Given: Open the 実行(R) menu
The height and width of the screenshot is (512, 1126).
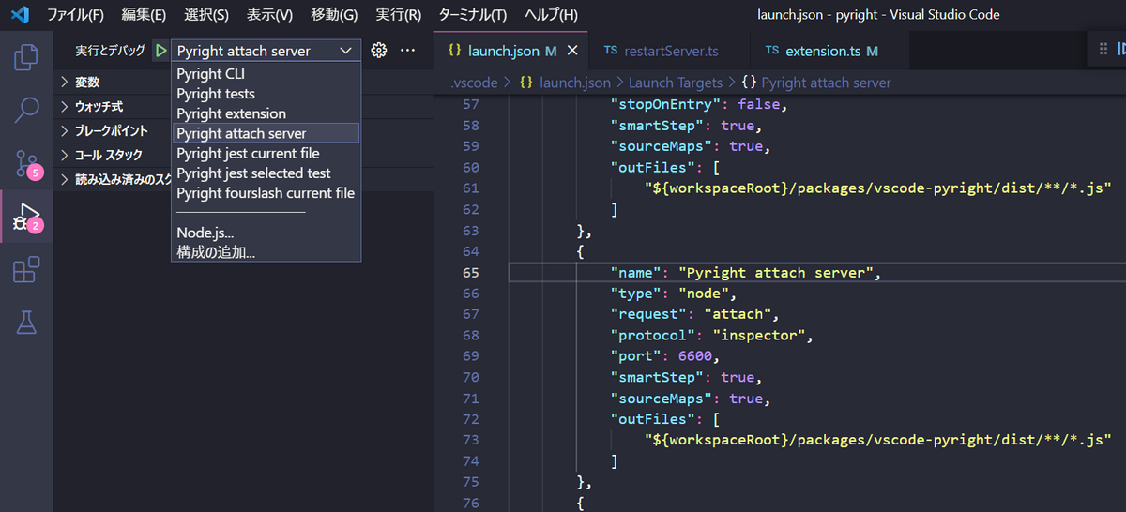Looking at the screenshot, I should pyautogui.click(x=398, y=15).
